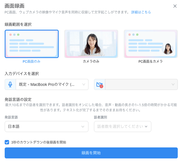Image resolution: width=183 pixels, height=162 pixels.
Task: Toggle the 3-second countdown checkbox
Action: pyautogui.click(x=7, y=142)
